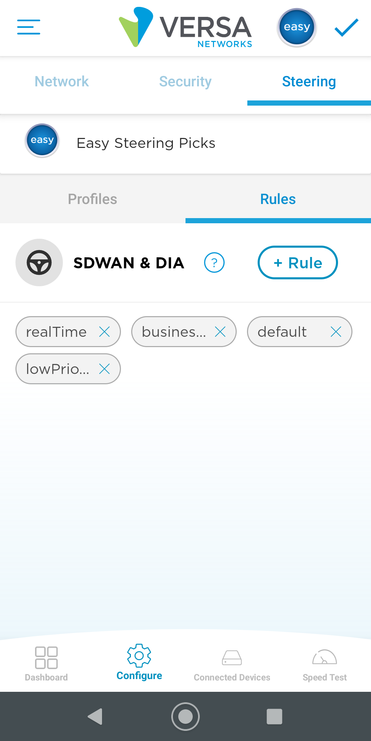Screen dimensions: 371x741
Task: Tap the easy mode badge in header
Action: point(296,28)
